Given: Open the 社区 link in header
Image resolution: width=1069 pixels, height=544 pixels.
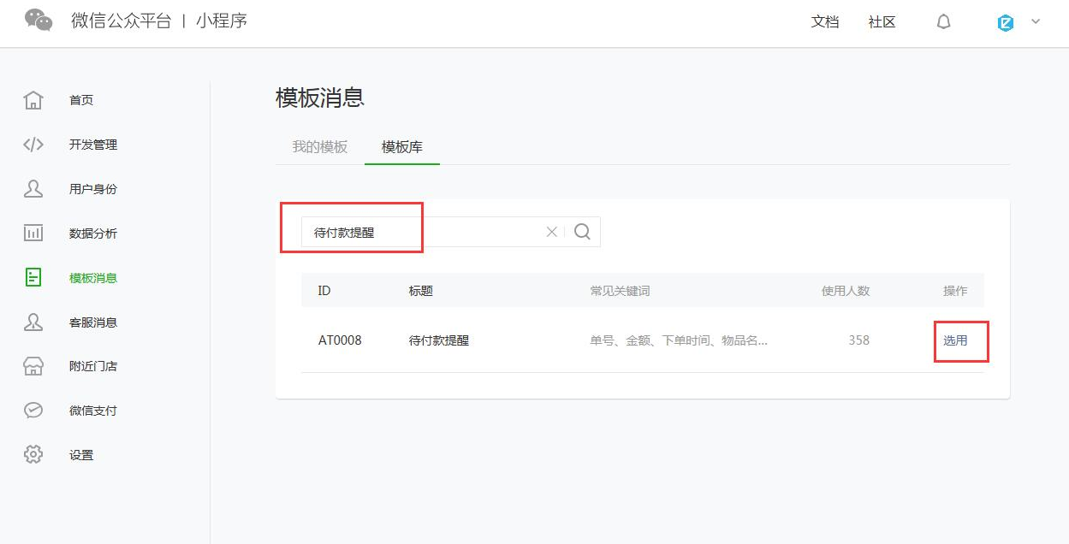Looking at the screenshot, I should 882,22.
